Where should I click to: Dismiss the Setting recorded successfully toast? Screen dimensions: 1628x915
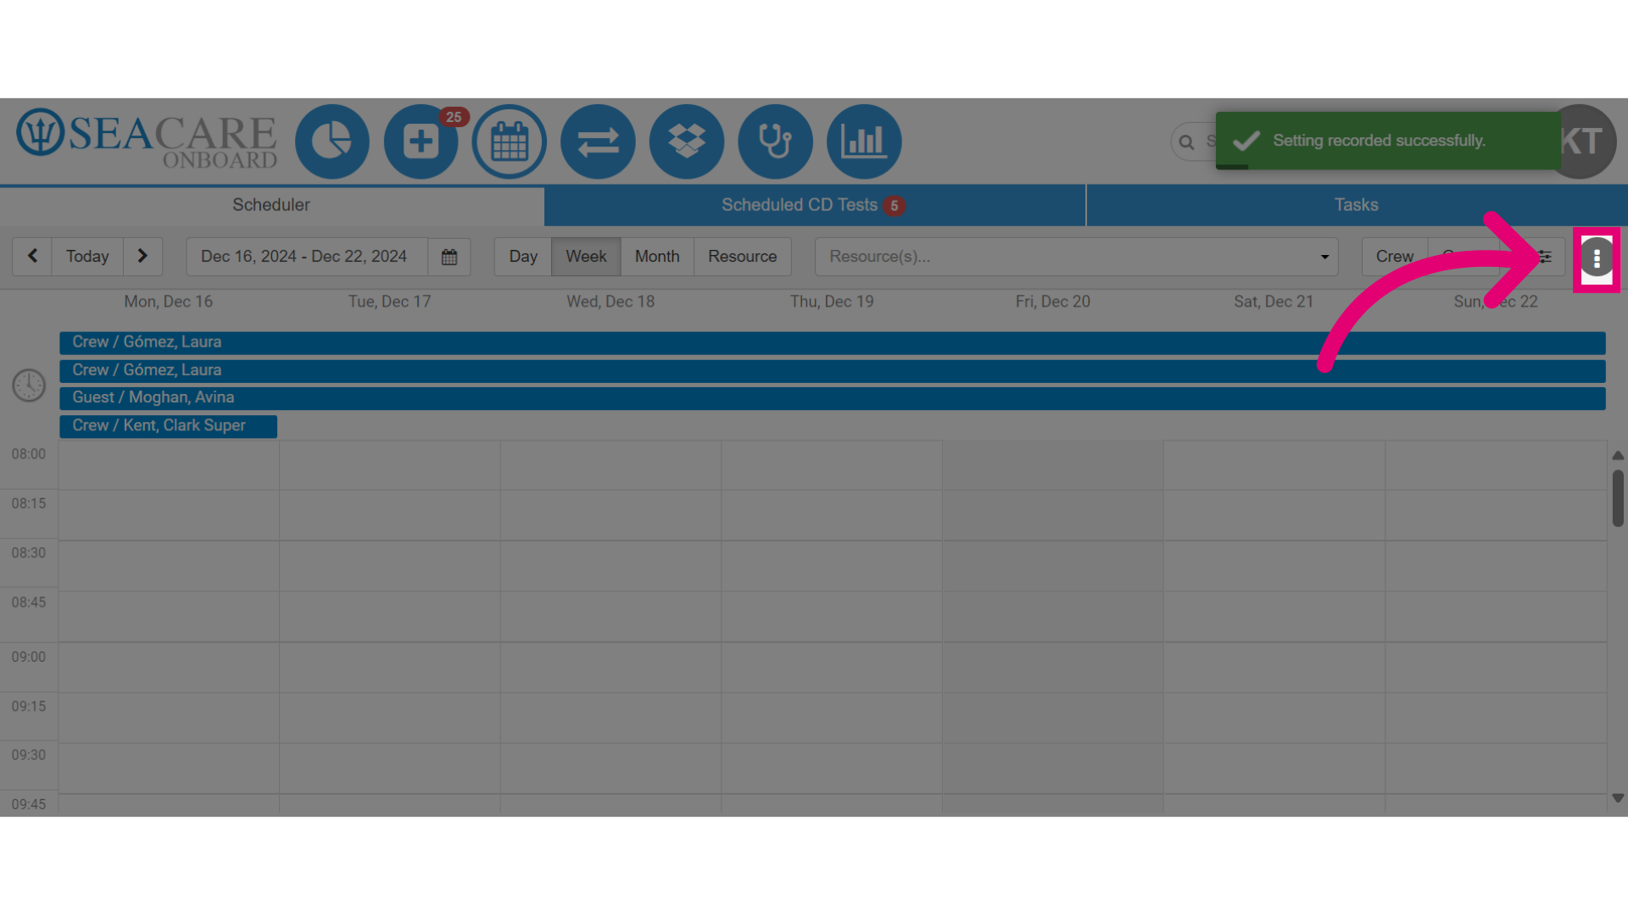[x=1388, y=141]
